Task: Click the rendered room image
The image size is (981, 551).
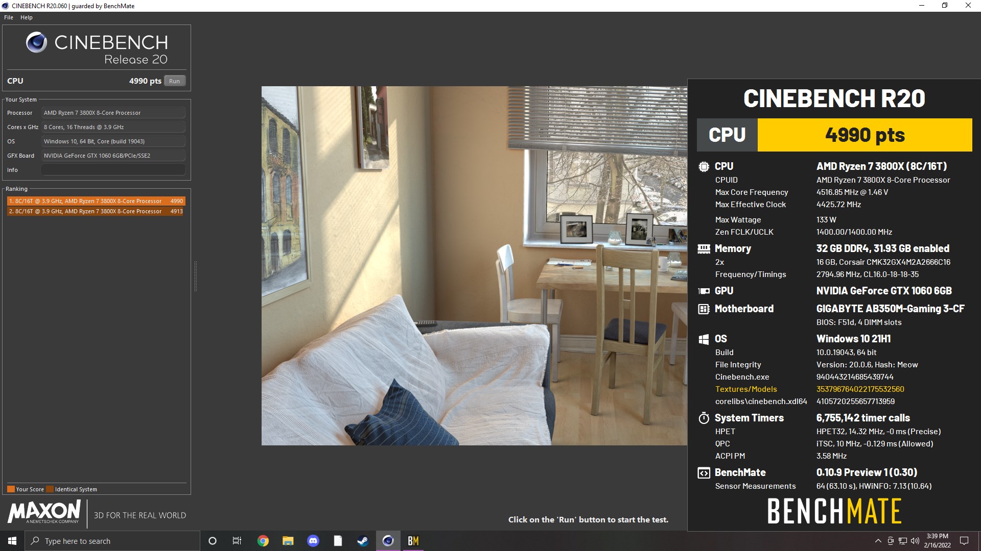Action: (474, 266)
